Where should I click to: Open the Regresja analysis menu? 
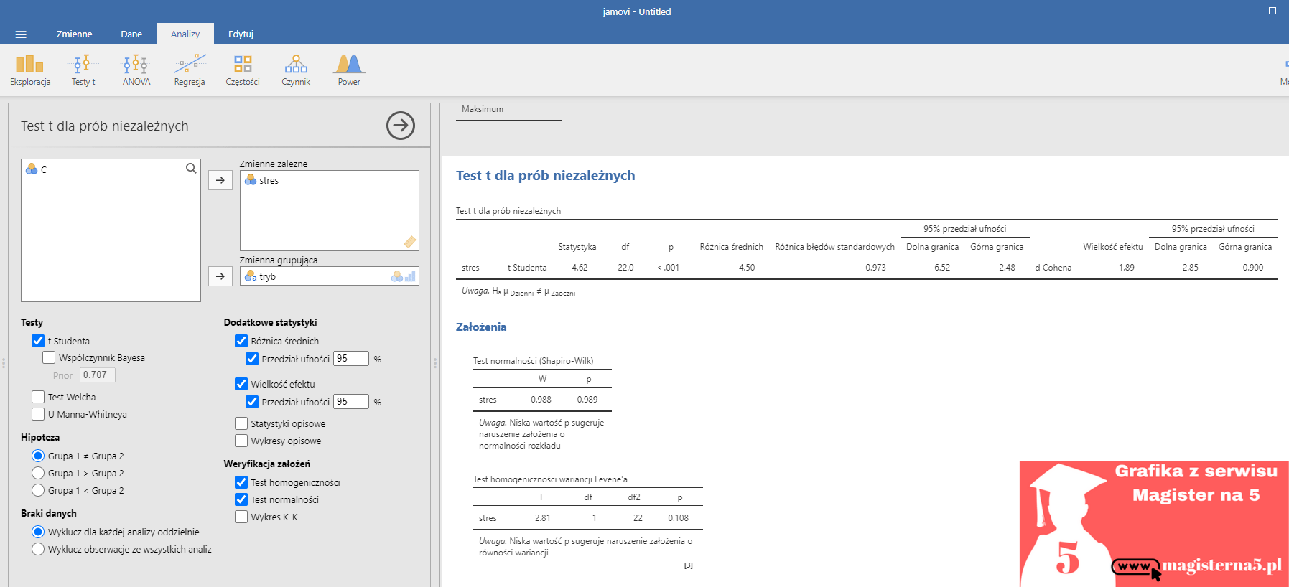point(190,70)
